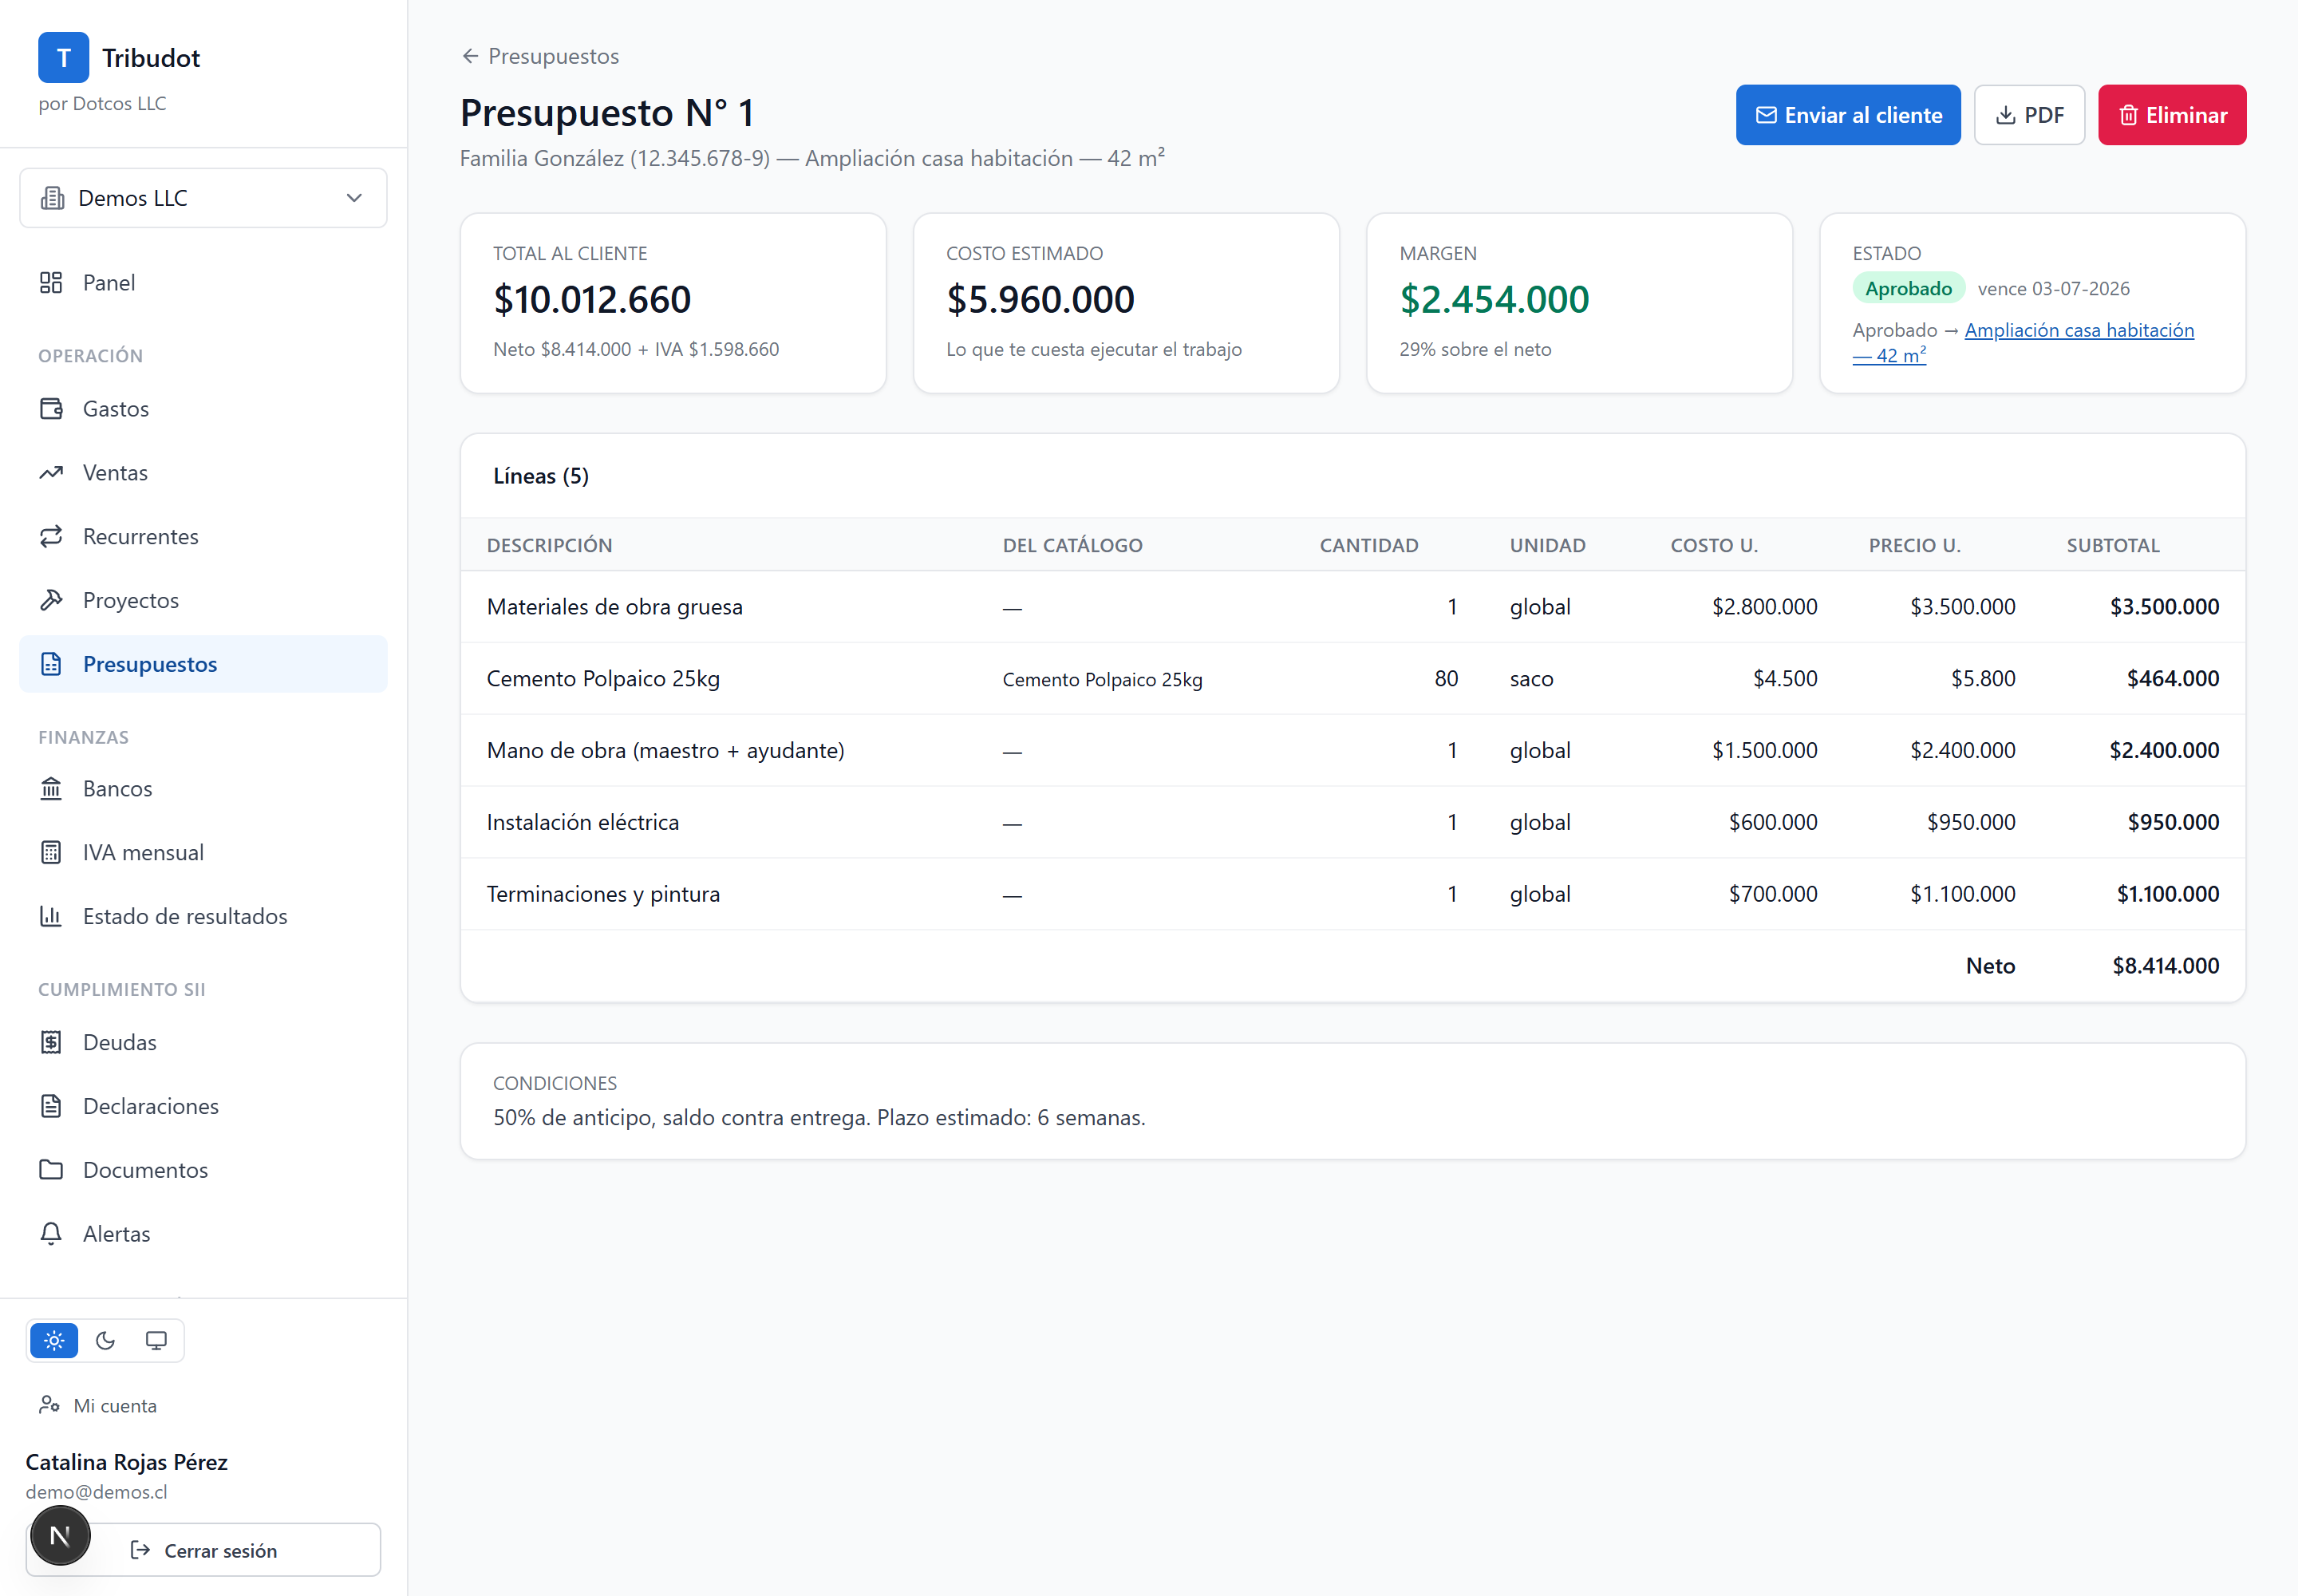Download the quote as PDF
The height and width of the screenshot is (1596, 2298).
[2030, 115]
